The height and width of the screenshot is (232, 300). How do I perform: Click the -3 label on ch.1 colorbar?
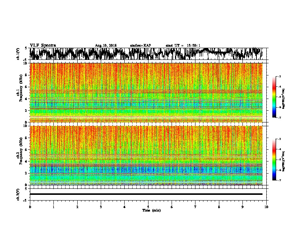point(280,76)
